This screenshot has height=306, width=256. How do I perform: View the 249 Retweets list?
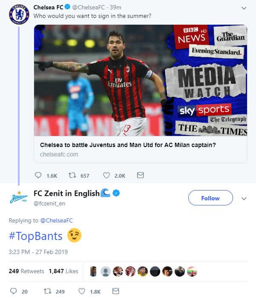[x=26, y=271]
